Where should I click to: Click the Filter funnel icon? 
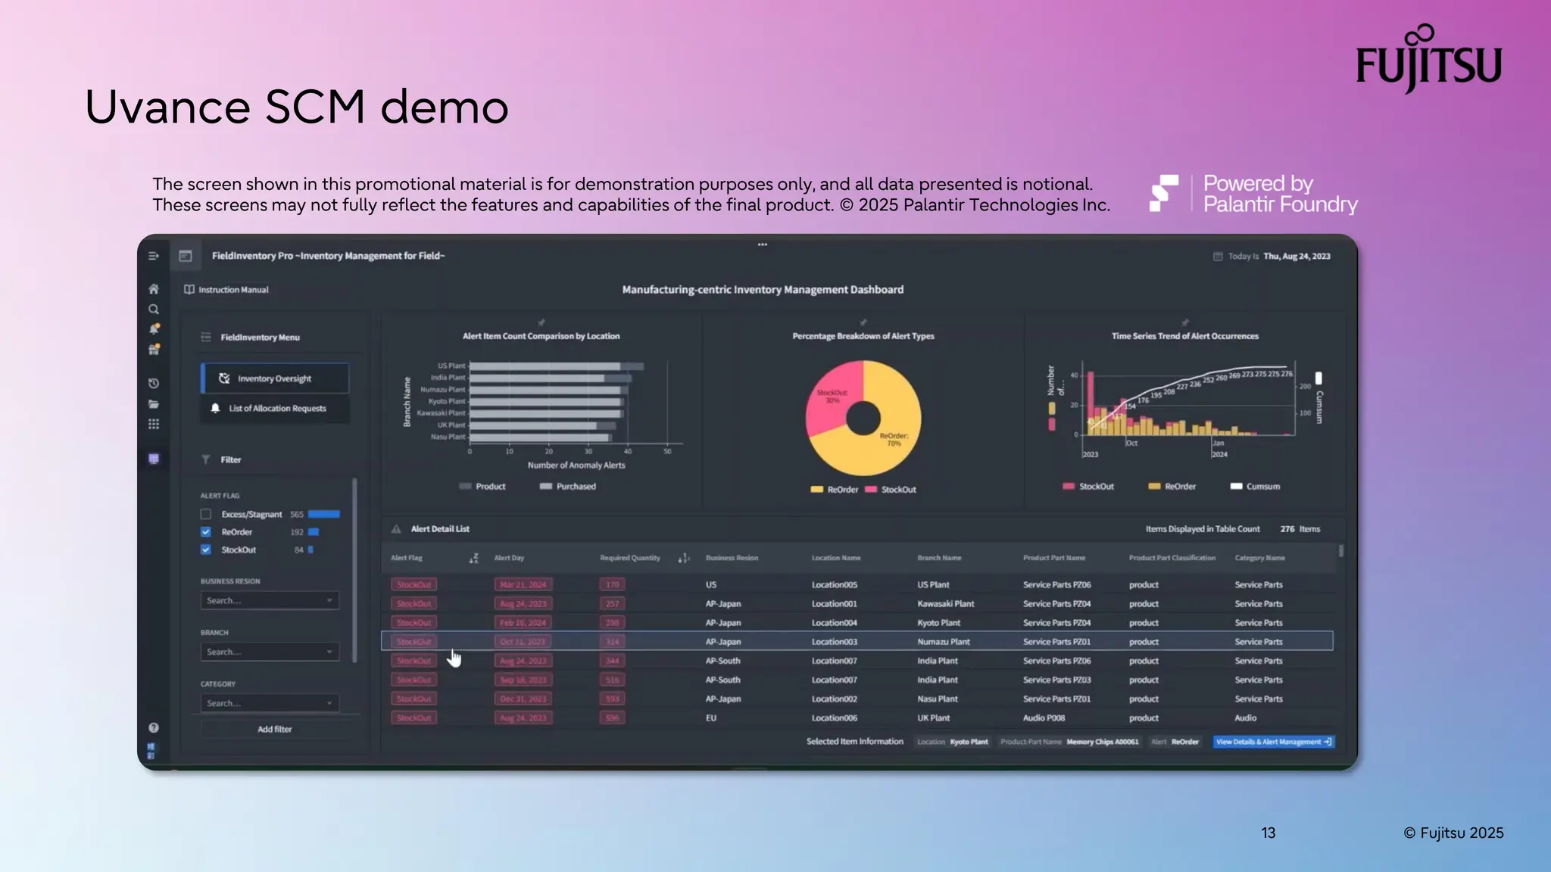click(206, 459)
